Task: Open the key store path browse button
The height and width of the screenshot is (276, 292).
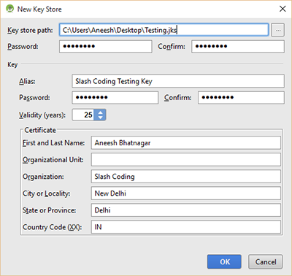Action: 278,30
